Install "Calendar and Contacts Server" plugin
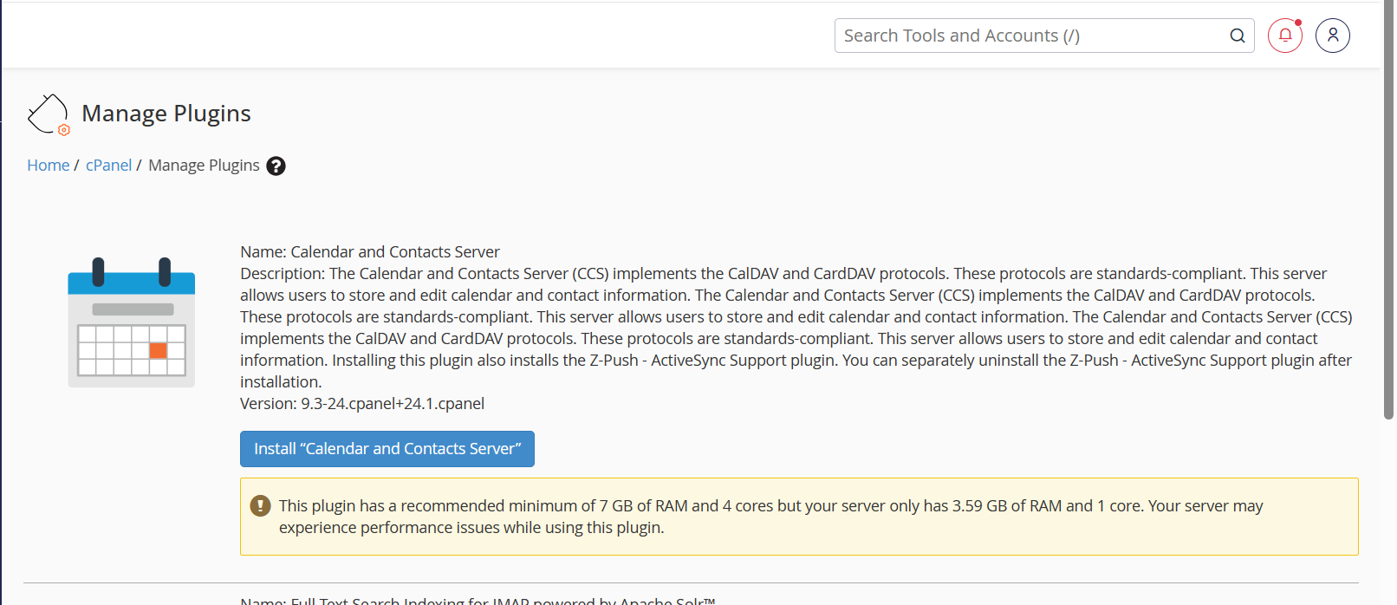1397x605 pixels. [x=387, y=449]
